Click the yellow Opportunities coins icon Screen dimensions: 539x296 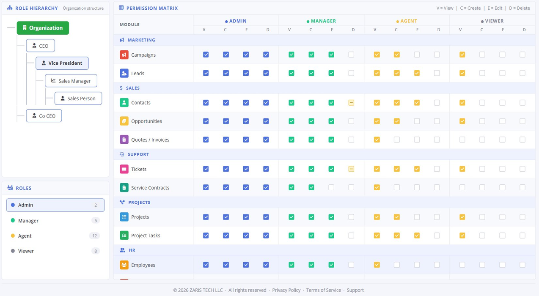coord(124,121)
